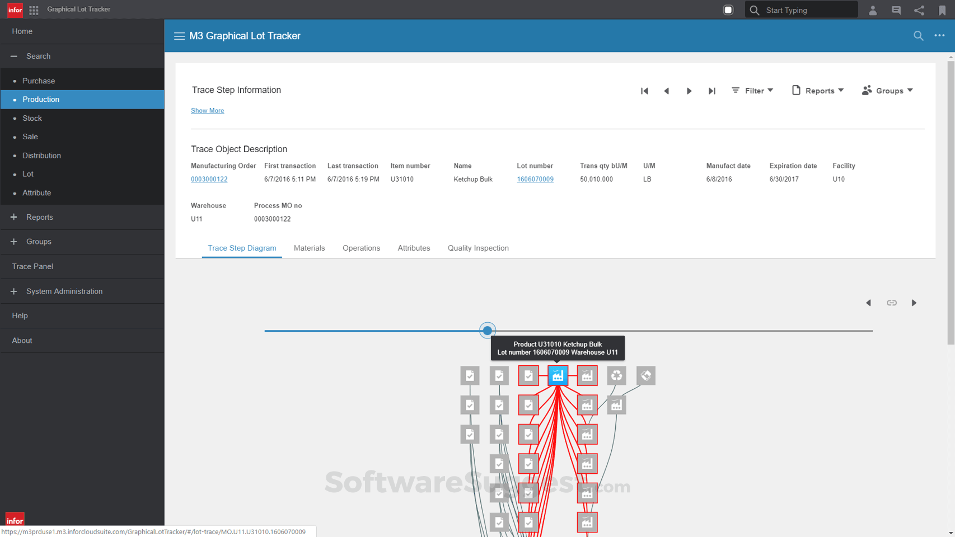Click the Expiration date value 6/30/2017
955x537 pixels.
pos(784,180)
